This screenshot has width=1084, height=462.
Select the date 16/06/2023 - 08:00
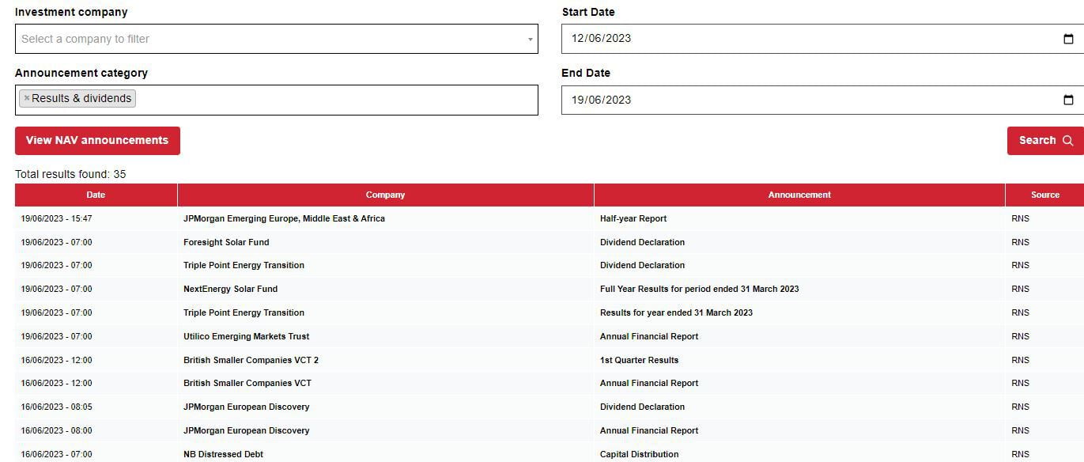[56, 430]
